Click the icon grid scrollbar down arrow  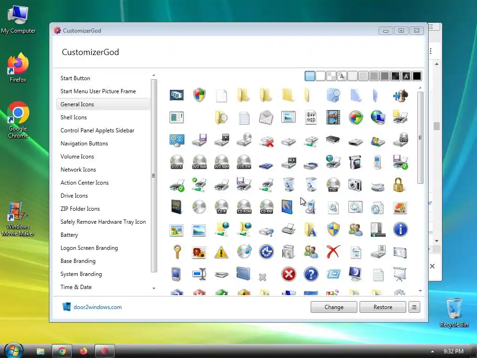pyautogui.click(x=421, y=291)
